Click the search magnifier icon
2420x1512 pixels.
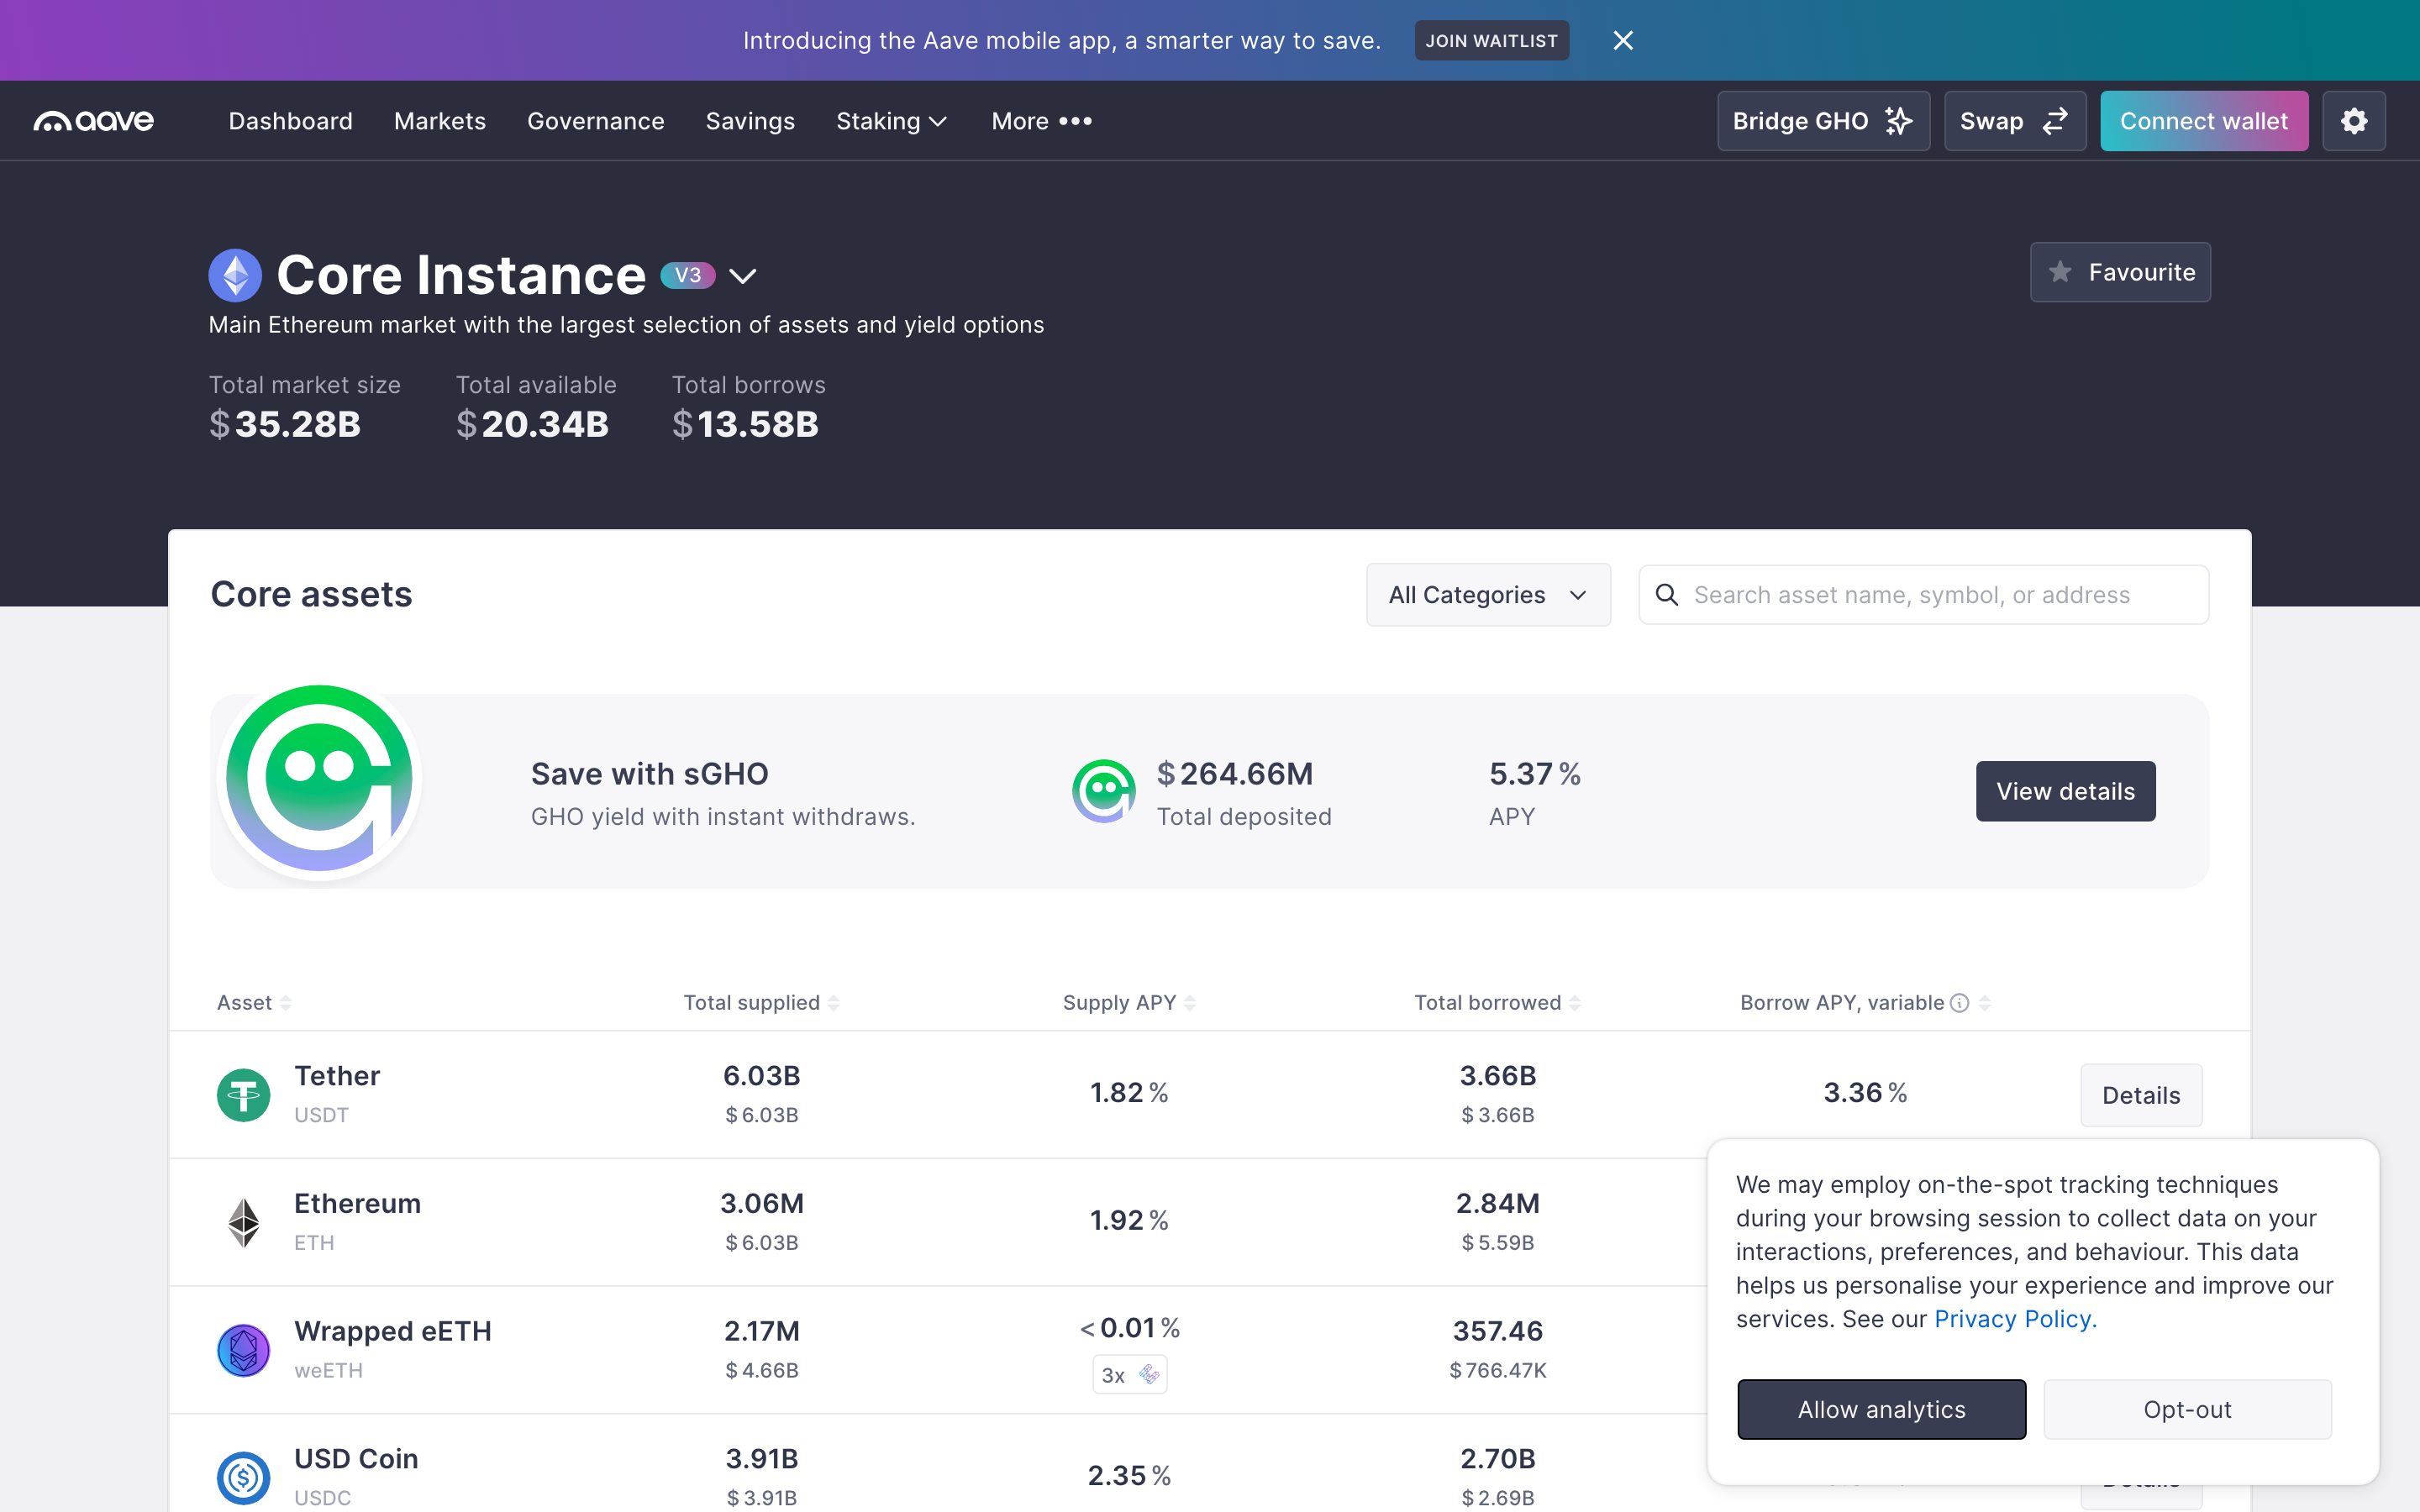1667,594
